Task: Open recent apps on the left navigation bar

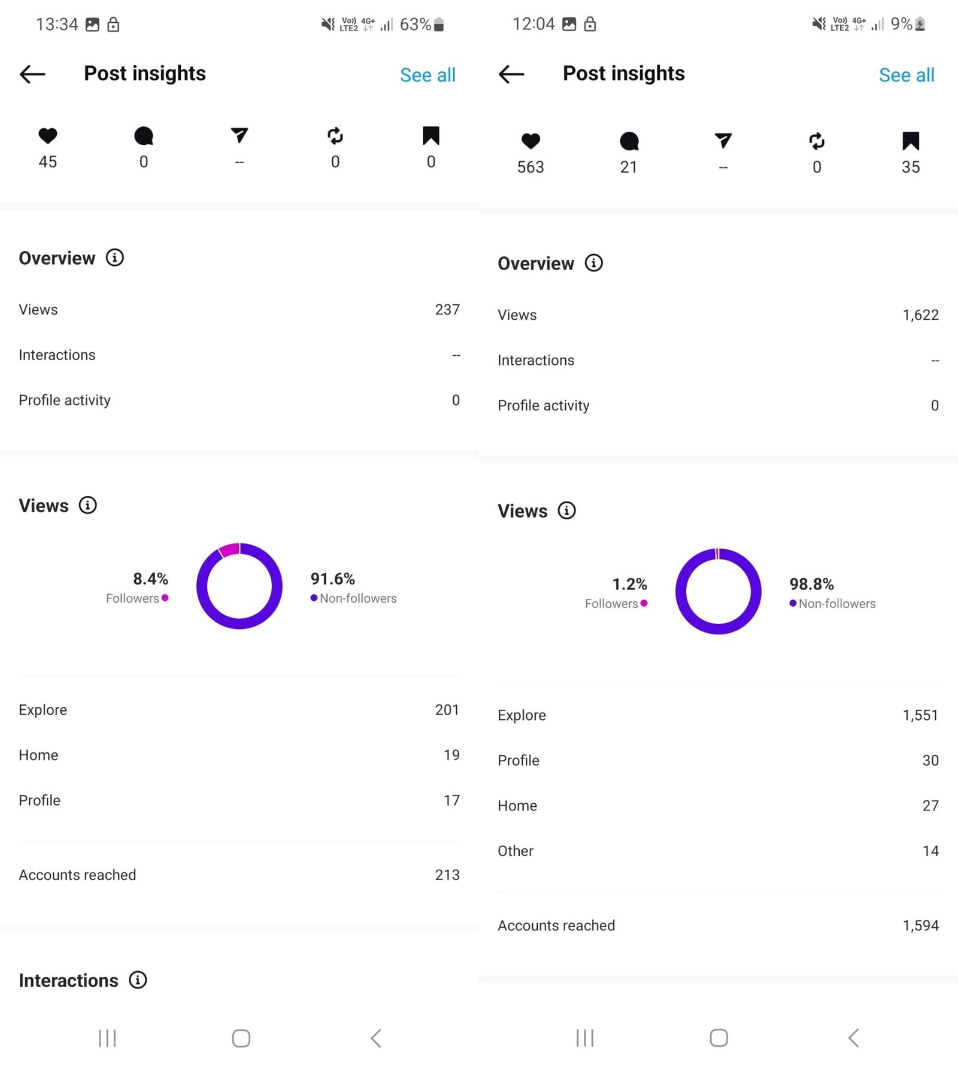Action: pyautogui.click(x=107, y=1038)
